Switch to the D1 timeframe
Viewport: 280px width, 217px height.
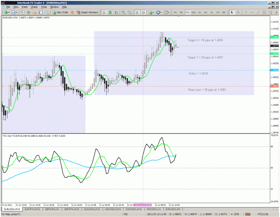coord(212,13)
